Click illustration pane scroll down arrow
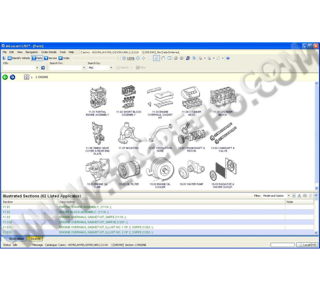Viewport: 320px width, 291px height. (316, 188)
